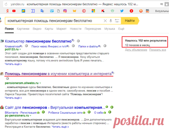Open 'Помощь пенсионерам в изучении компьютера' result
The image size is (169, 131).
[x=58, y=74]
